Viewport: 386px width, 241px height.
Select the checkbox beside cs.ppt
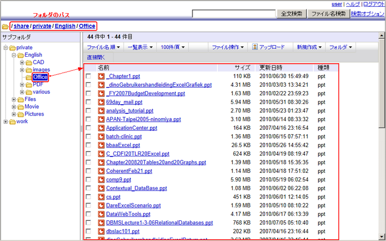88,197
